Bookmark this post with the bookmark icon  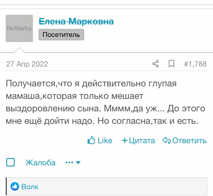click(172, 64)
